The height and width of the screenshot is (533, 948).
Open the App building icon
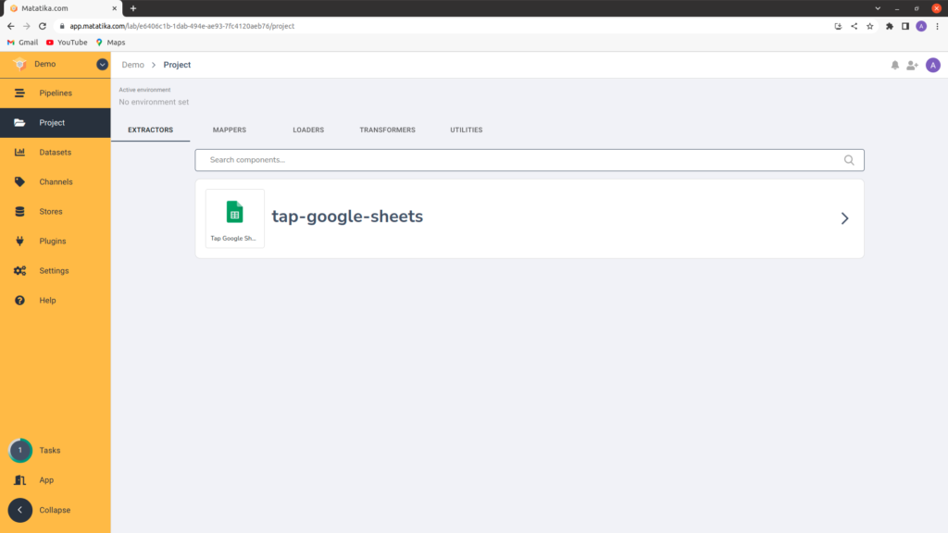coord(19,480)
